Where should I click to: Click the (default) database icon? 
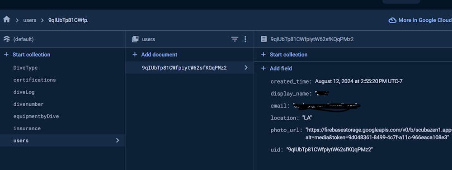(x=6, y=39)
